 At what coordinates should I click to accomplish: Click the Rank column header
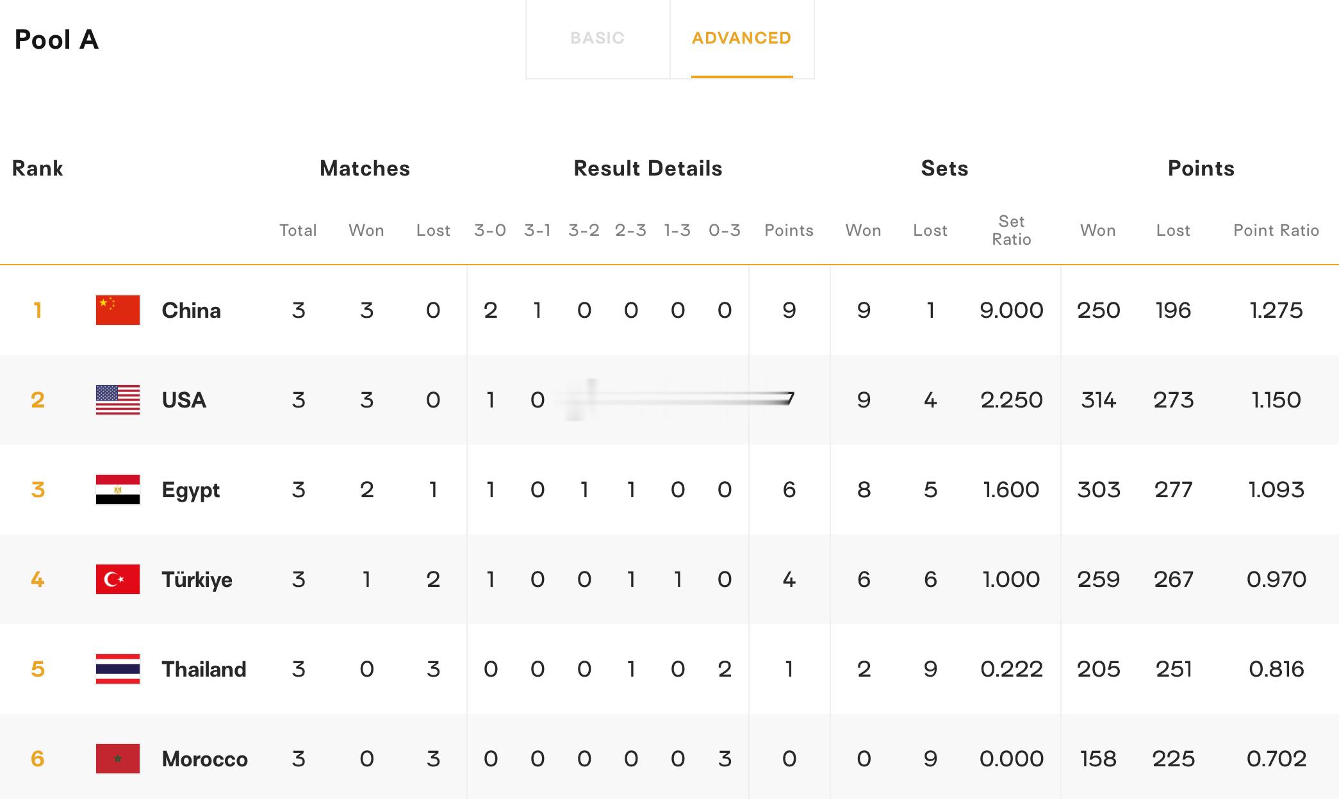[x=38, y=169]
